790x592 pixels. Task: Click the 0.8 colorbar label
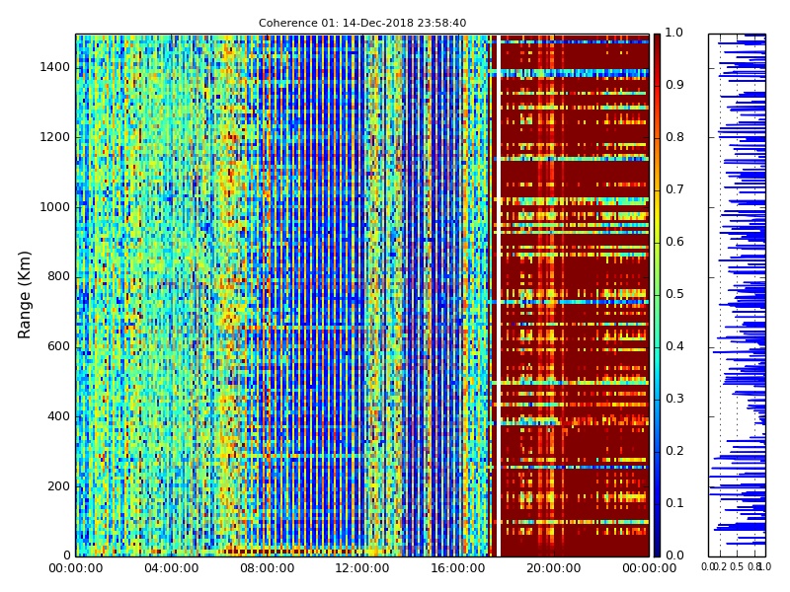[x=674, y=137]
